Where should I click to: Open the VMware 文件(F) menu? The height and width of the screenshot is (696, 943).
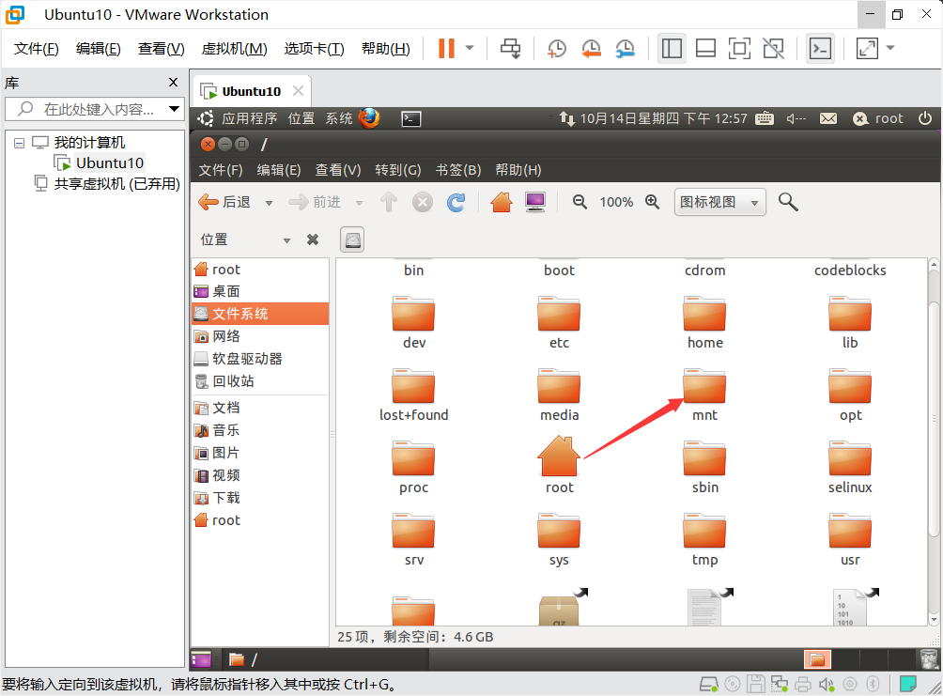pos(36,49)
